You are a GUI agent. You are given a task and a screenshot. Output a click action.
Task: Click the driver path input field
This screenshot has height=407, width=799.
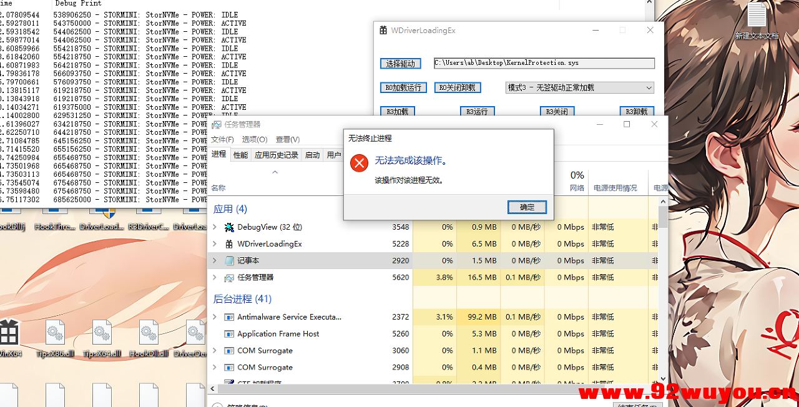pos(544,63)
